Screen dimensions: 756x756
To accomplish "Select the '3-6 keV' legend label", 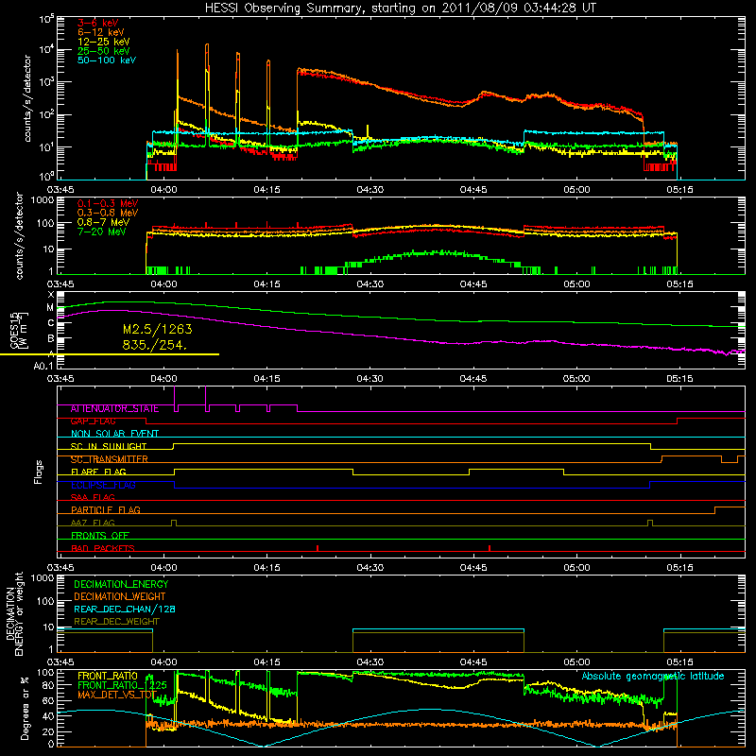I will coord(98,23).
